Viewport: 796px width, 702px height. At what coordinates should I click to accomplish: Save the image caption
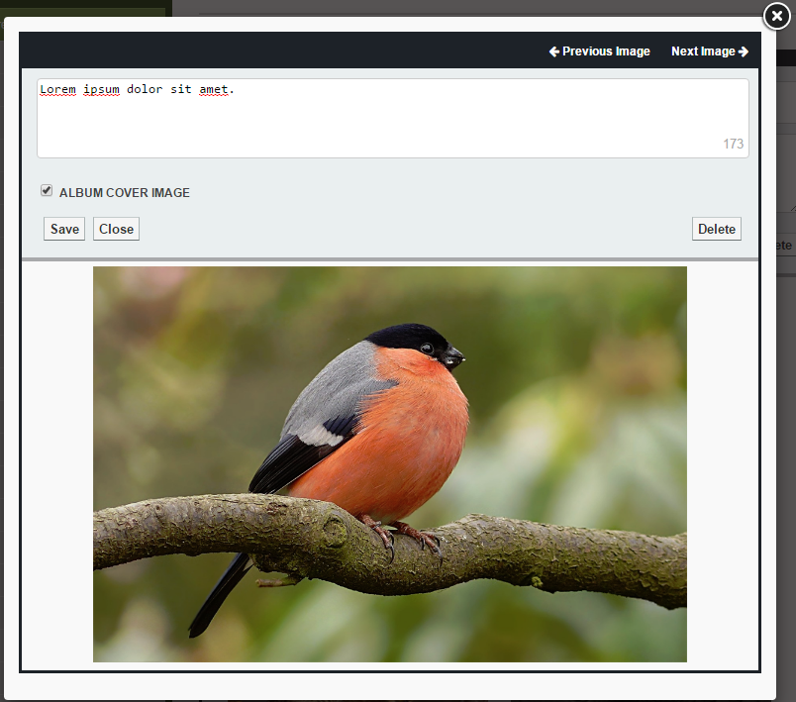(64, 229)
